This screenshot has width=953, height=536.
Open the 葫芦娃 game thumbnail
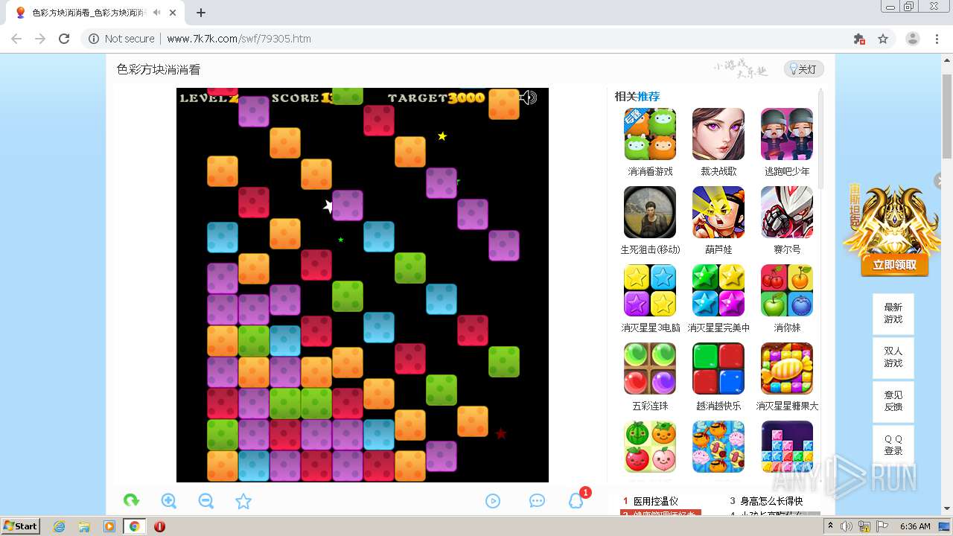click(x=718, y=212)
